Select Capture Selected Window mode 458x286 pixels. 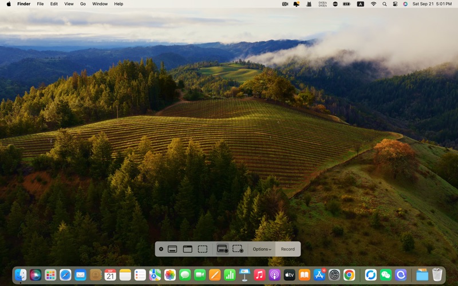(187, 249)
